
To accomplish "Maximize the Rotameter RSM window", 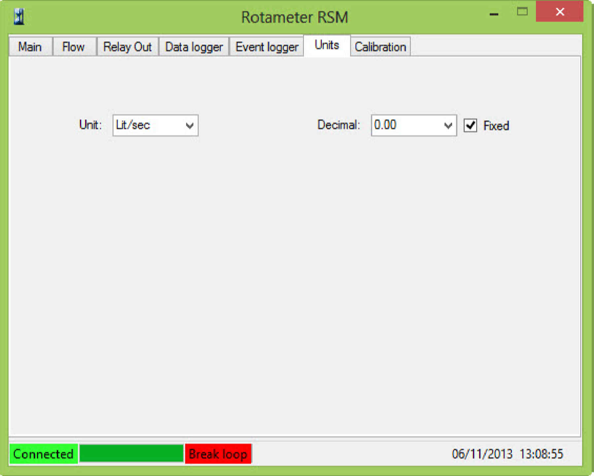I will [x=522, y=12].
